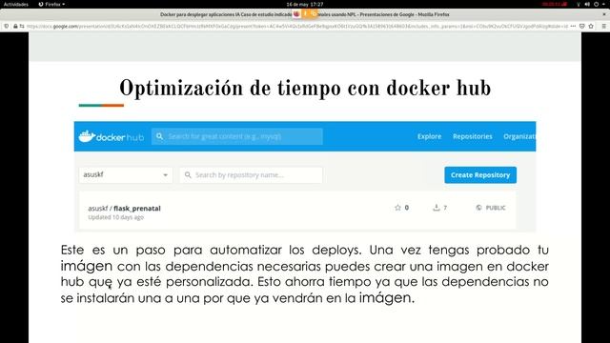610x343 pixels.
Task: Open the asuskf / flask_prenatal repository link
Action: click(124, 208)
